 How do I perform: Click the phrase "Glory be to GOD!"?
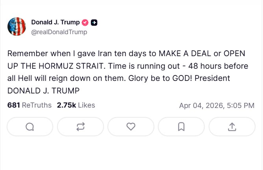154,78
